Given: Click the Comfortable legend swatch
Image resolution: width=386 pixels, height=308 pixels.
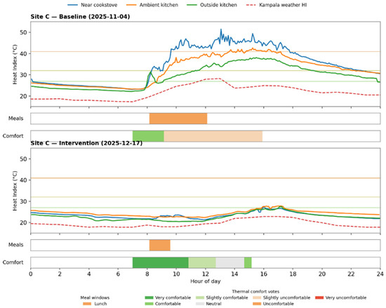Looking at the screenshot, I should (x=149, y=304).
